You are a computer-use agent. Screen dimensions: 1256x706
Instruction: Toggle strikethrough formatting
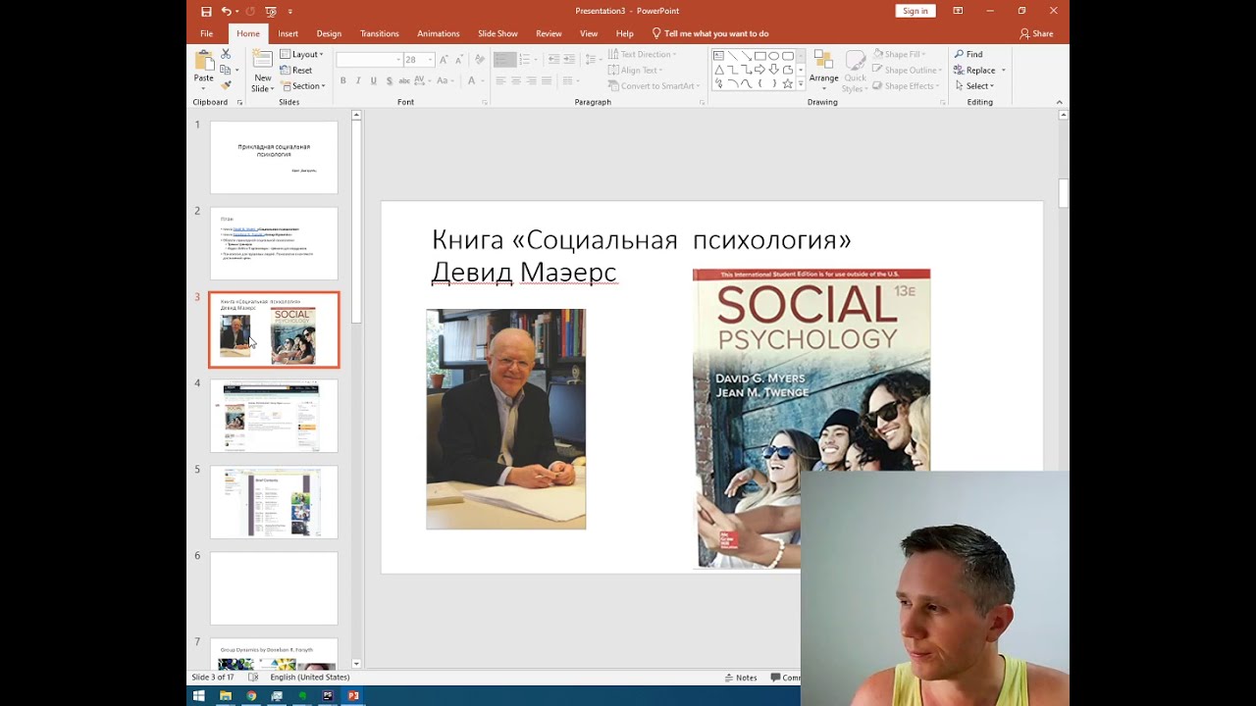[404, 80]
